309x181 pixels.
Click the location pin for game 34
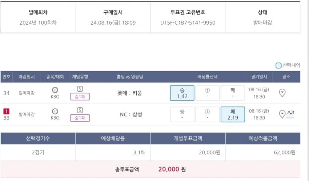(282, 93)
